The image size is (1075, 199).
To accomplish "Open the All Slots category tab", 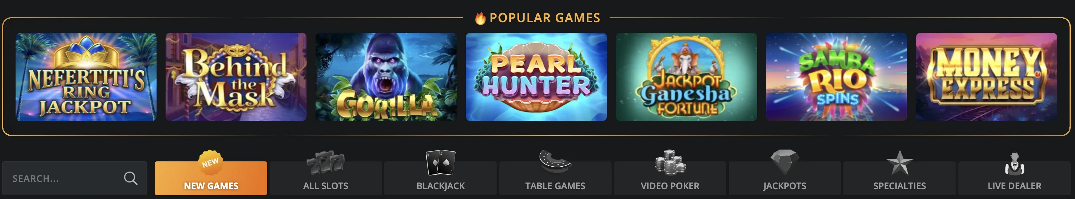I will point(326,178).
